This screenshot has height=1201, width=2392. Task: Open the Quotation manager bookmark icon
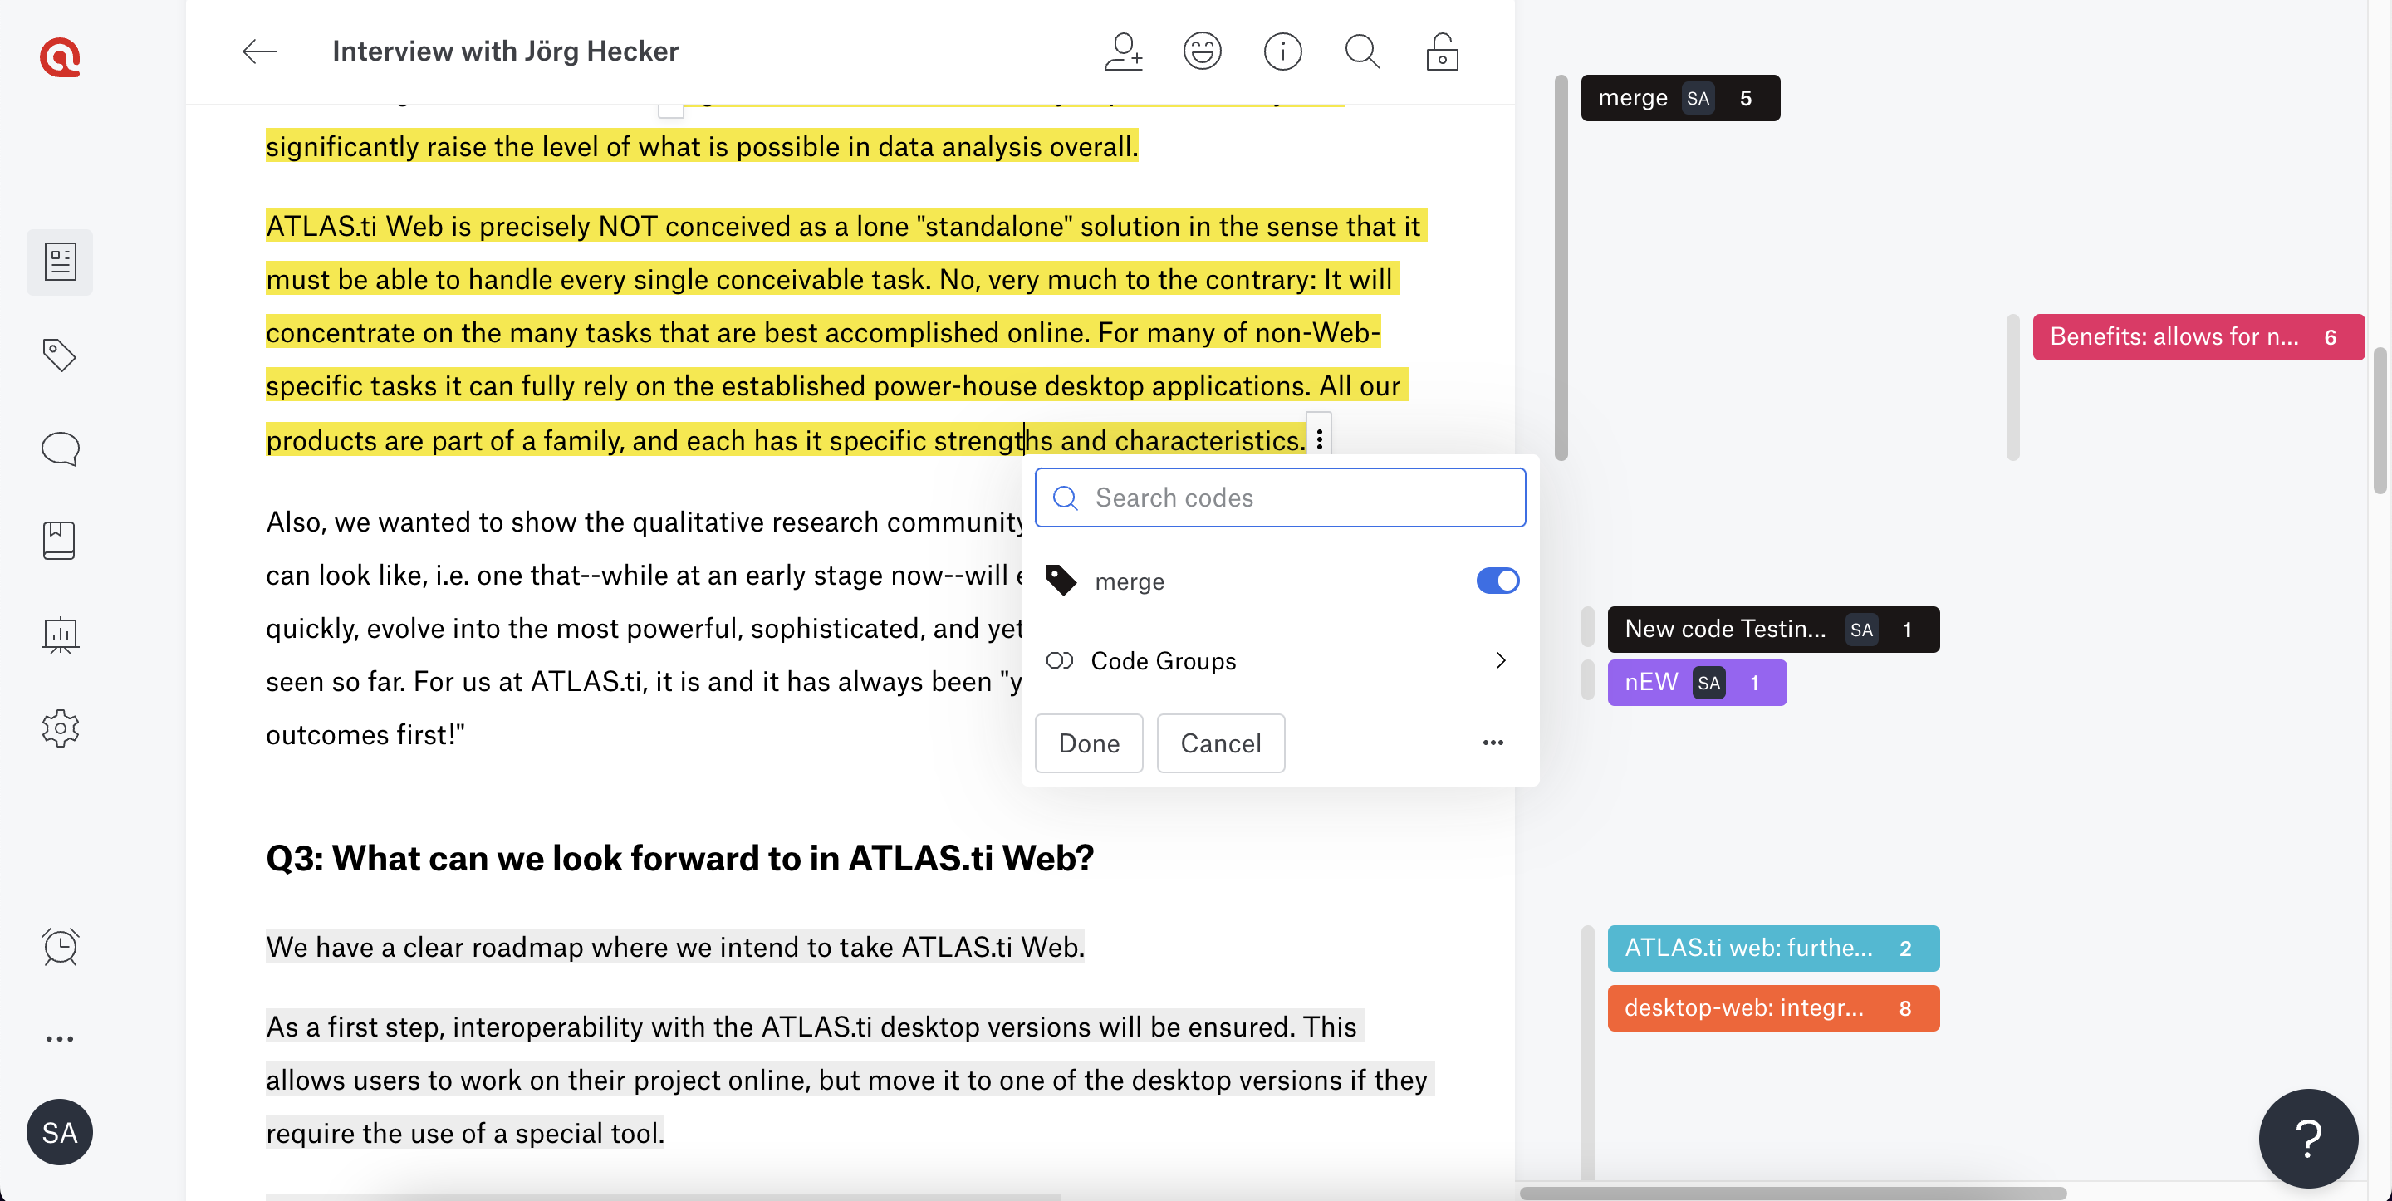click(x=60, y=540)
